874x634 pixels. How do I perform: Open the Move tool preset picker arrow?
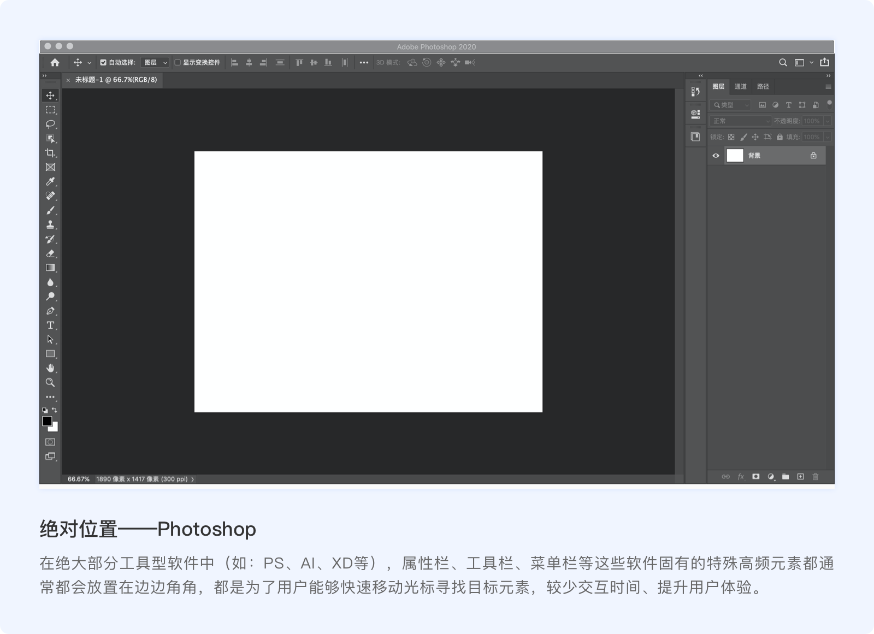(x=90, y=63)
